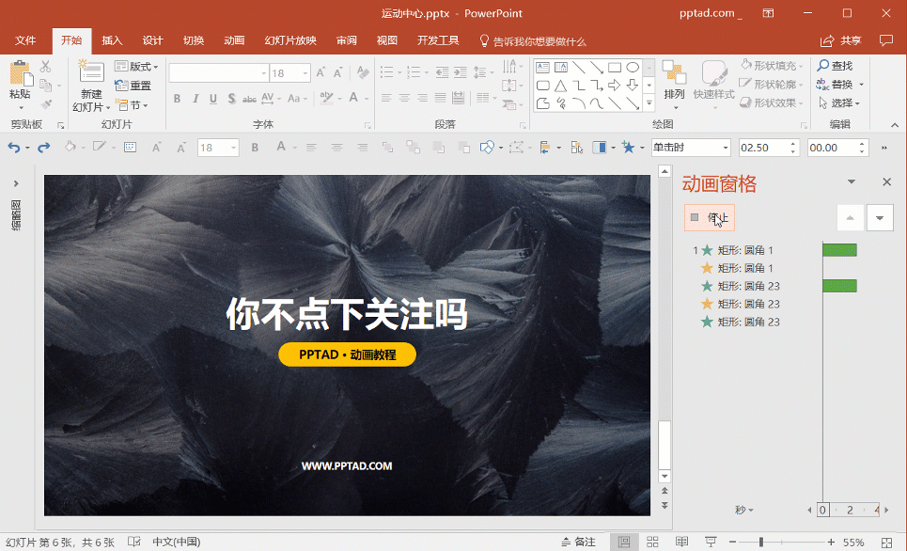Select the oval shape in shapes gallery

[633, 68]
